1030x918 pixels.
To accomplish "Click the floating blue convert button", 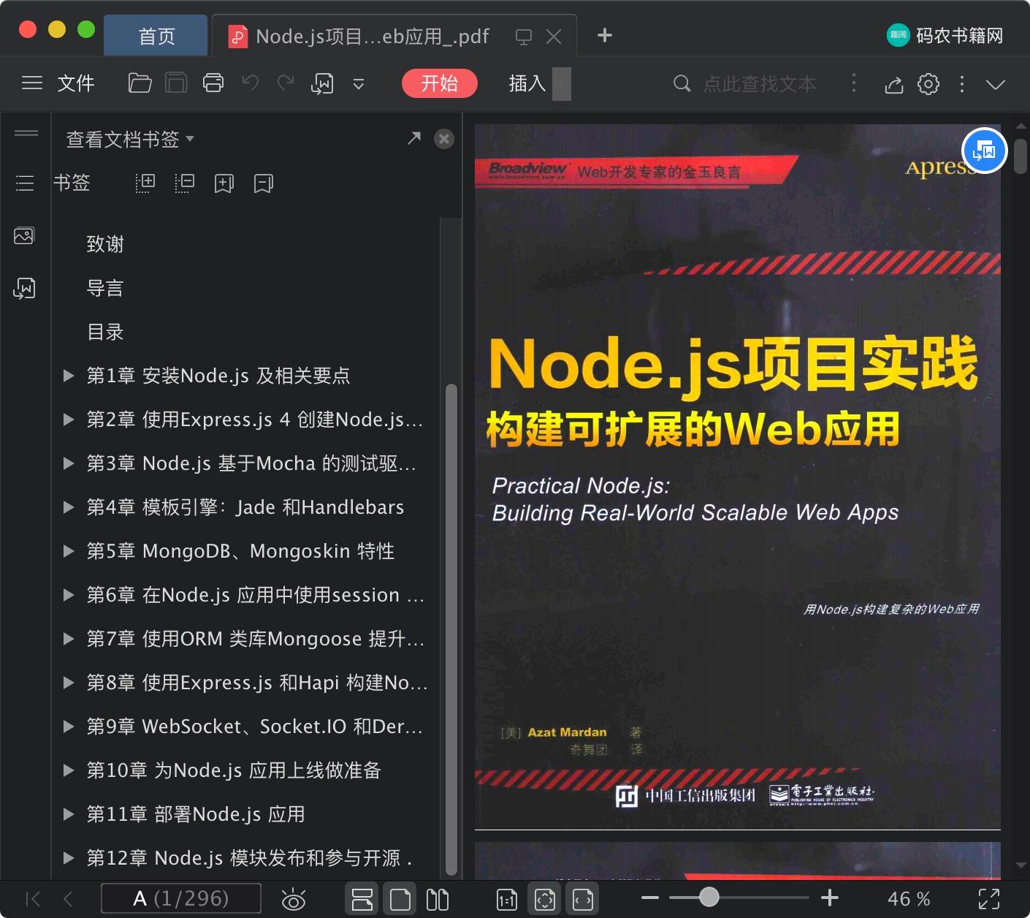I will (x=985, y=151).
